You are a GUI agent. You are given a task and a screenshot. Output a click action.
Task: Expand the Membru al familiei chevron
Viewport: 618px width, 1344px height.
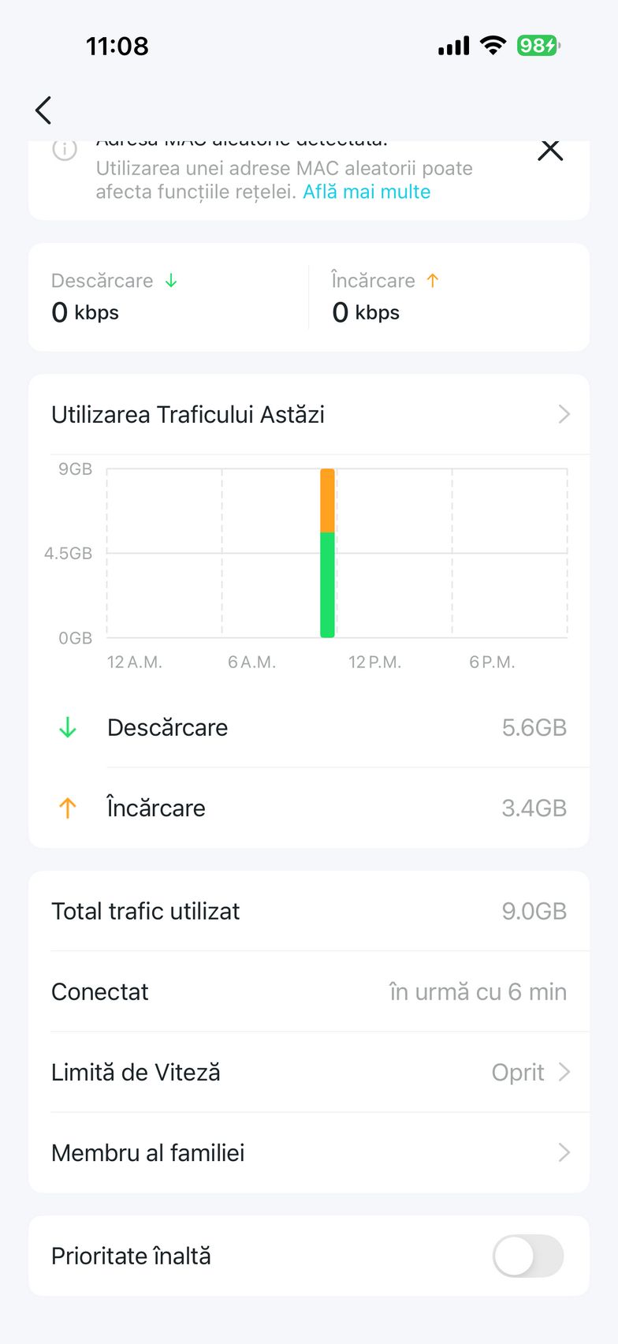[x=564, y=1152]
